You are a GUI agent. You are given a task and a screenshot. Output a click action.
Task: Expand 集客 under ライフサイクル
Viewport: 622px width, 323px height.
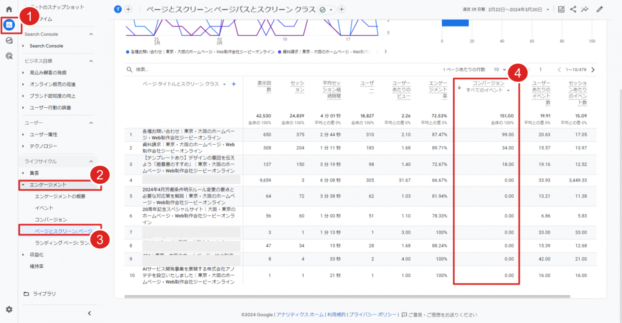coord(24,173)
